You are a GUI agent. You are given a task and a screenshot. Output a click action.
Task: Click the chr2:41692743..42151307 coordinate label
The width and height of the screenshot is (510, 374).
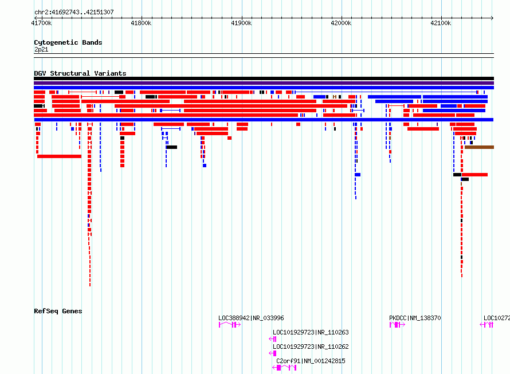tap(74, 12)
